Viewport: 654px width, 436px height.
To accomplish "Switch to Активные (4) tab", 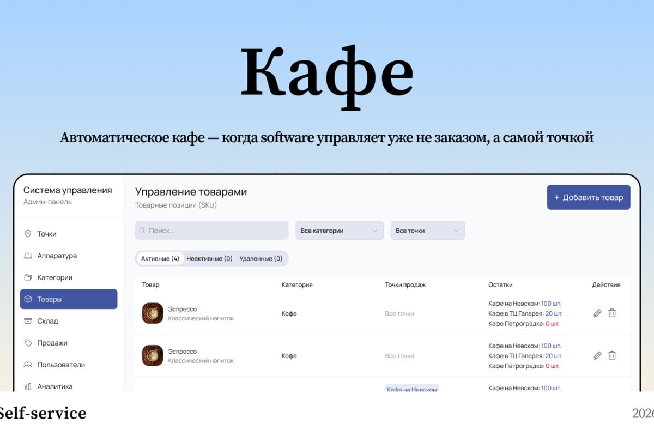I will tap(160, 258).
